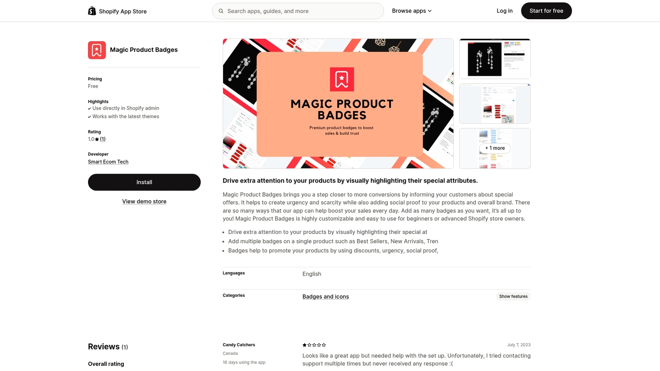The image size is (660, 371).
Task: Click the checkmark beside Use directly in Shopify admin
Action: click(x=89, y=108)
